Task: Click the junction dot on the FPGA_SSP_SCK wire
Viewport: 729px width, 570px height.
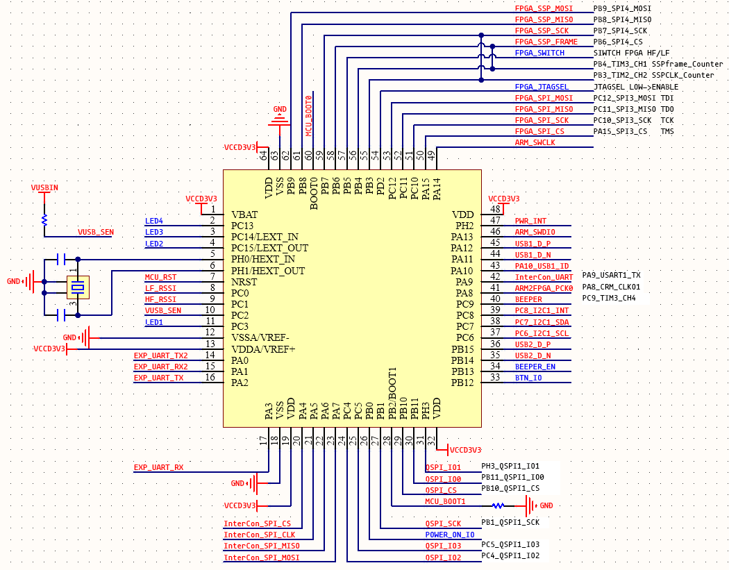Action: coord(481,35)
